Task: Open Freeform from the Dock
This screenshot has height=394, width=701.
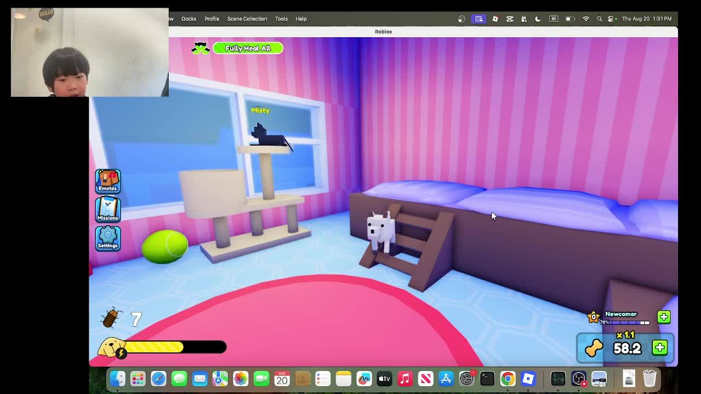Action: pyautogui.click(x=364, y=379)
